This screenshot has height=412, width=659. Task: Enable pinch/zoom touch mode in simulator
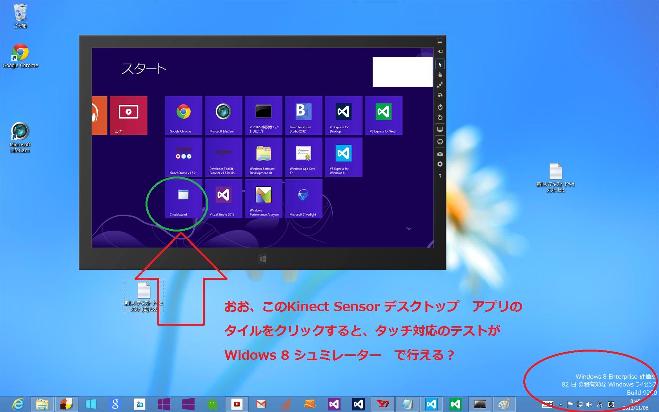pyautogui.click(x=440, y=84)
